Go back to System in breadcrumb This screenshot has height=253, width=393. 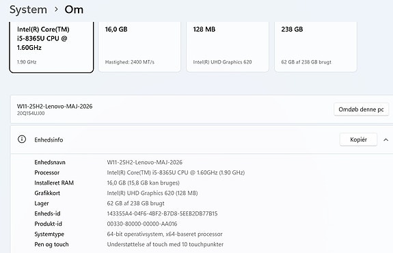click(28, 10)
